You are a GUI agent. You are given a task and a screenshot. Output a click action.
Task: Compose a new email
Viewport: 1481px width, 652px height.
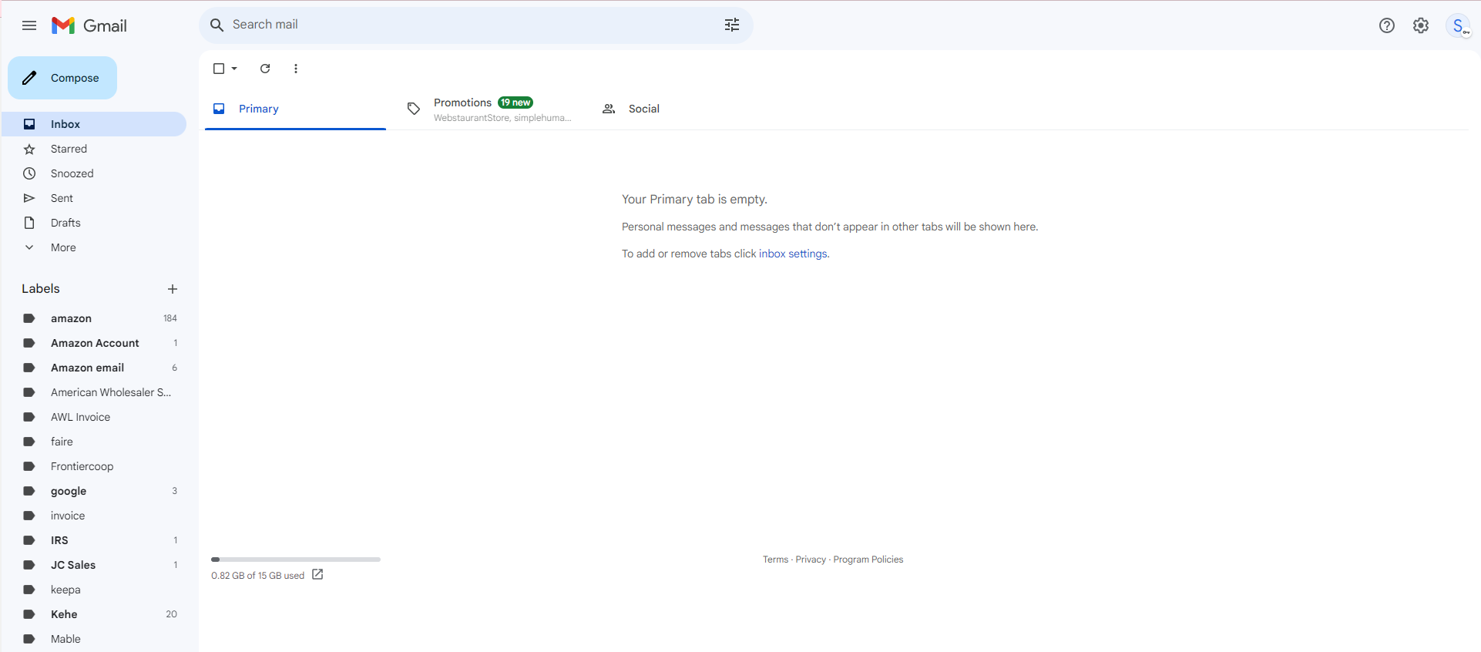(x=62, y=78)
